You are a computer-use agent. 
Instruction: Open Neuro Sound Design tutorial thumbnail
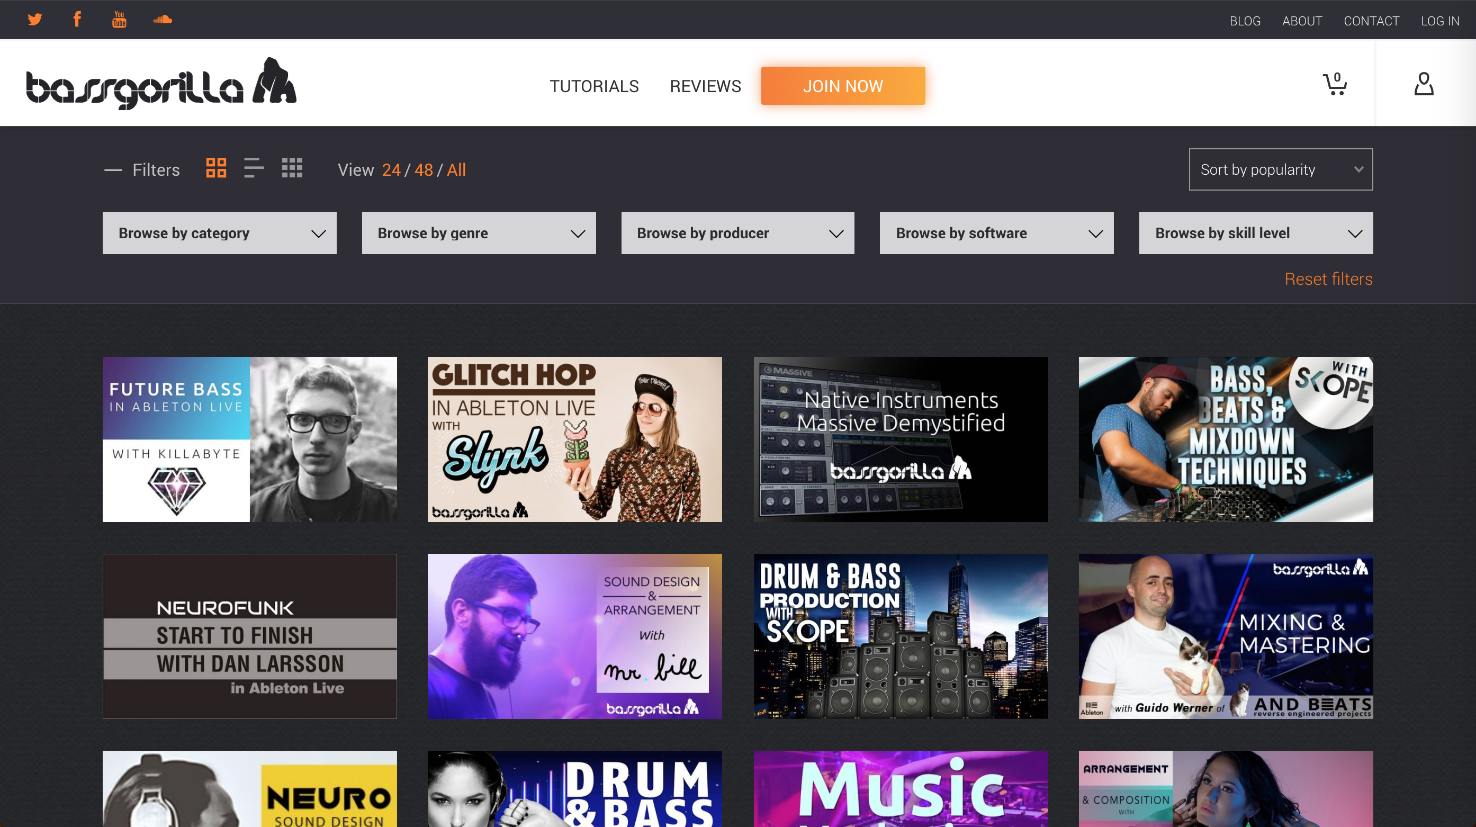pyautogui.click(x=250, y=789)
